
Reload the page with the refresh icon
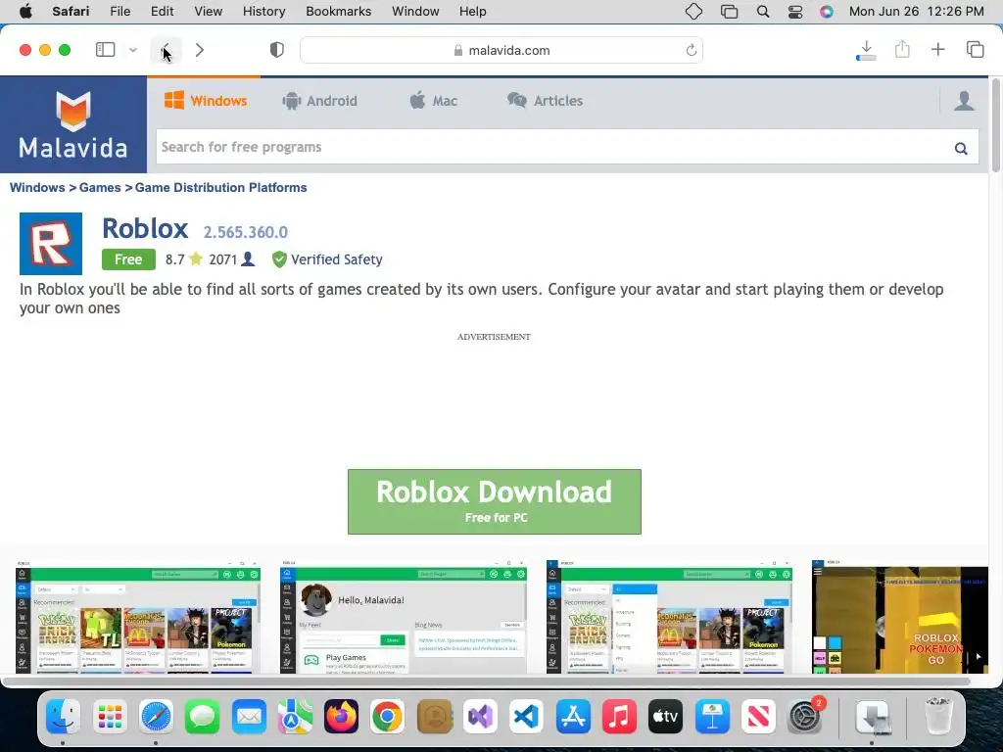click(x=691, y=50)
